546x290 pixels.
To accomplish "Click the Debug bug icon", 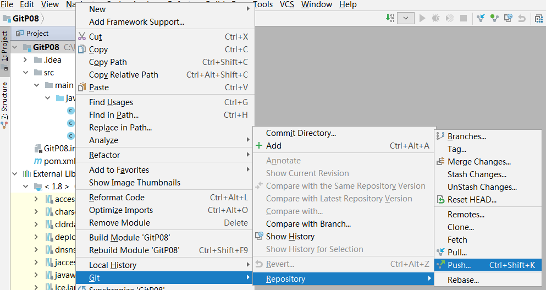I will pos(435,18).
